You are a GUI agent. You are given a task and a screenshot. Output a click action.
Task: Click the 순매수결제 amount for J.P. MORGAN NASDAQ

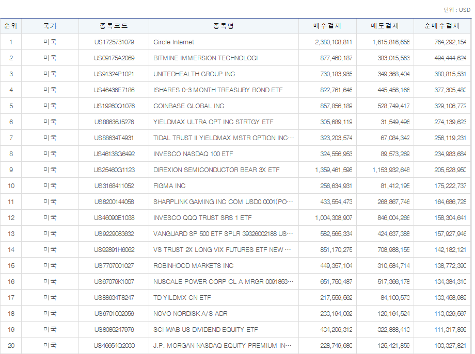(450, 346)
